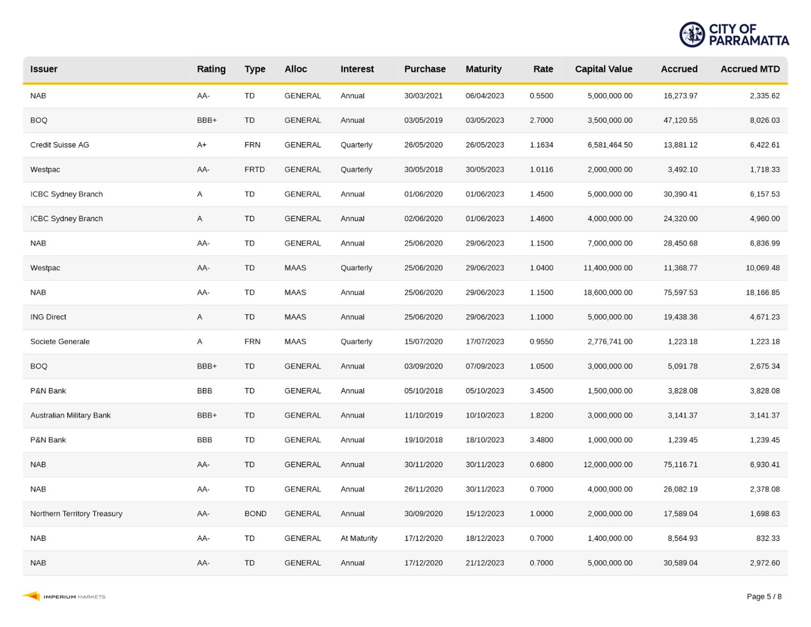Viewport: 811px width, 627px height.
Task: Click capital value 2,776,741.00
Action: pos(610,342)
